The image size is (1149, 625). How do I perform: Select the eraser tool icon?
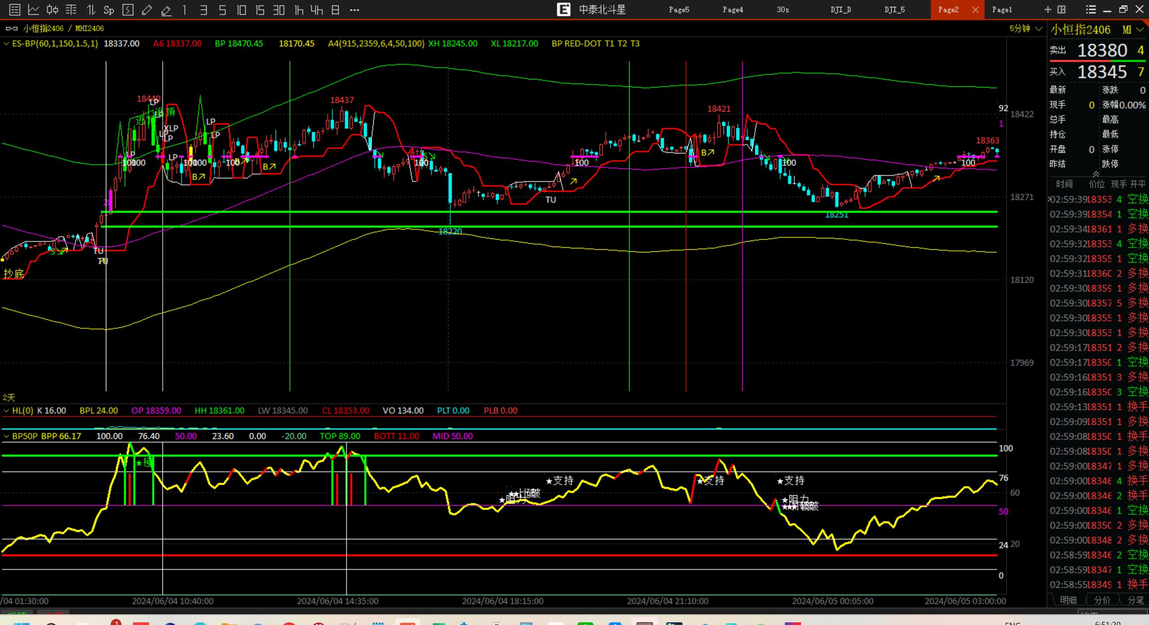click(166, 10)
